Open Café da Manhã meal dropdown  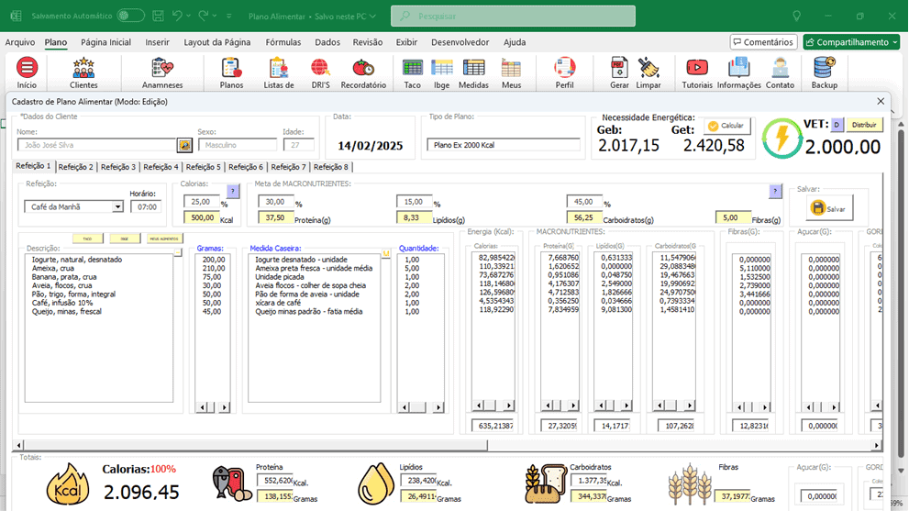[117, 207]
